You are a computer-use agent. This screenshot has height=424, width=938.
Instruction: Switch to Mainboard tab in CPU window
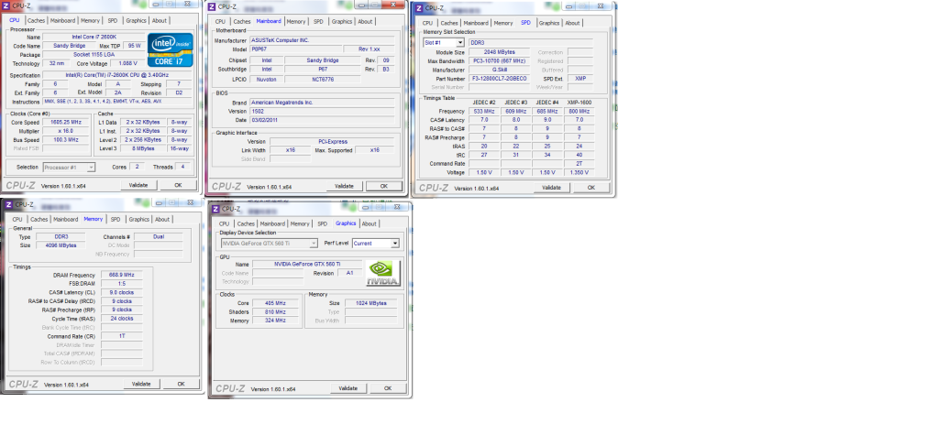coord(63,20)
